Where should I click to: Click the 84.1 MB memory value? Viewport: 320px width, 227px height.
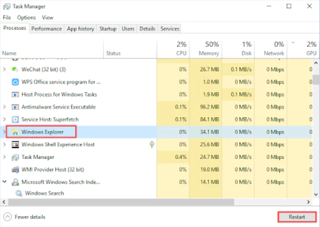point(209,120)
